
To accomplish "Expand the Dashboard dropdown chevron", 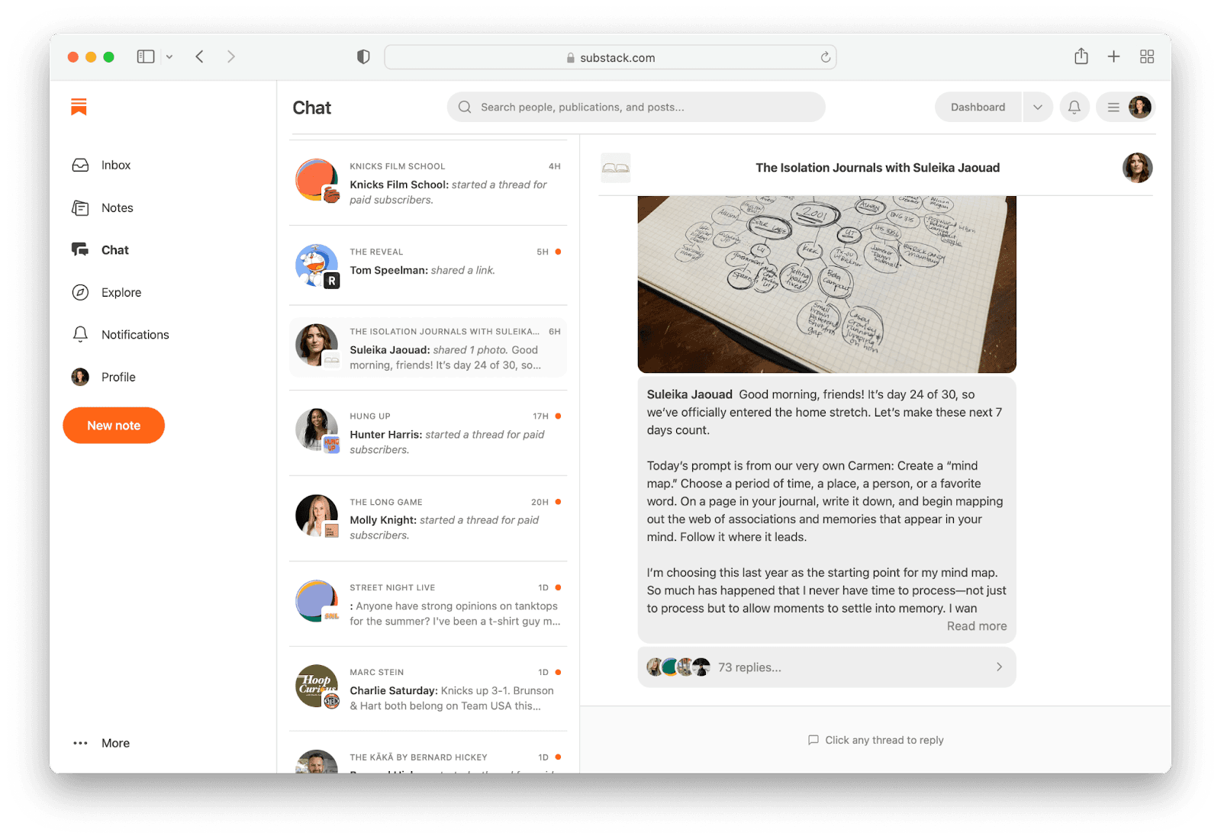I will click(x=1038, y=107).
